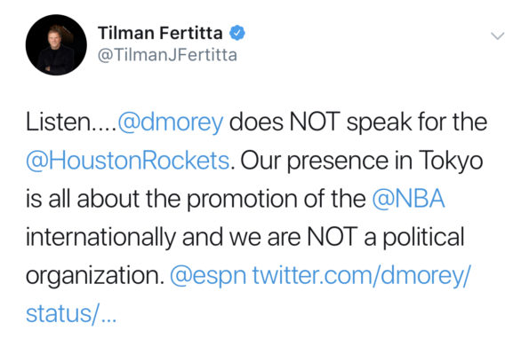This screenshot has height=347, width=529.
Task: Visit the @TilmanJFertitta handle
Action: point(167,55)
